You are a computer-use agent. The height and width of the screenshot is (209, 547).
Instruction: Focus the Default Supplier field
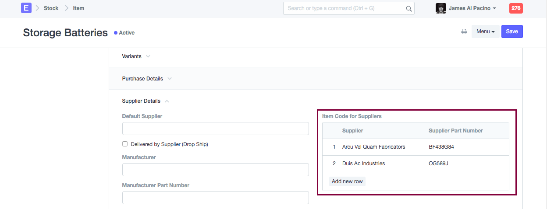tap(215, 129)
